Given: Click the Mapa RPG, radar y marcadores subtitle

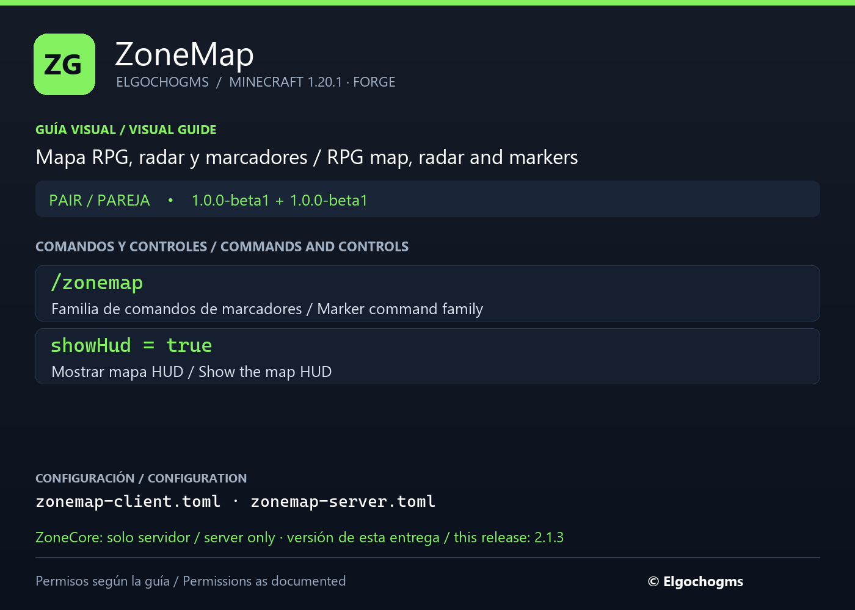Looking at the screenshot, I should (x=307, y=157).
